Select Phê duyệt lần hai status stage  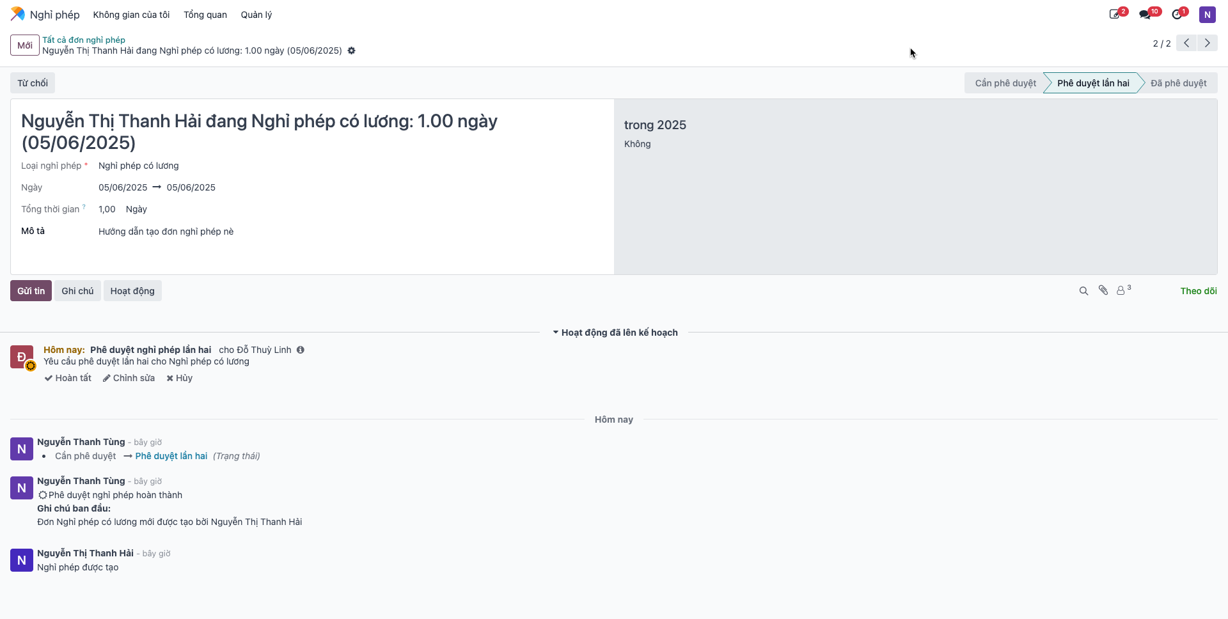[1093, 83]
